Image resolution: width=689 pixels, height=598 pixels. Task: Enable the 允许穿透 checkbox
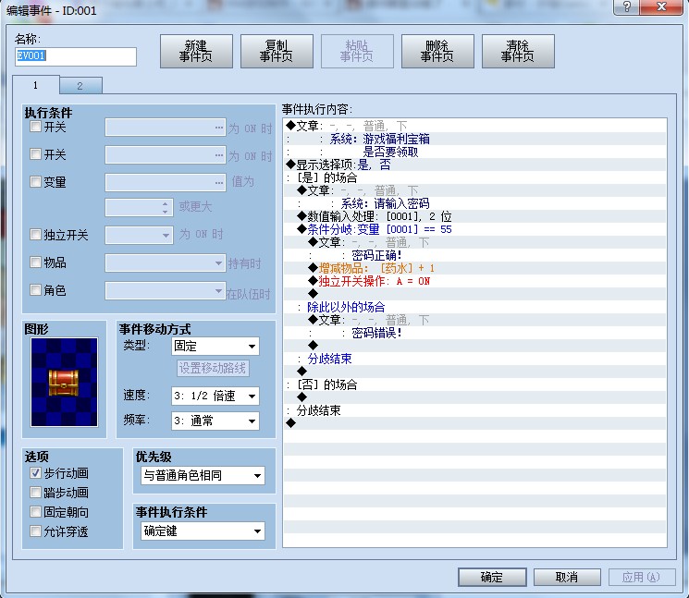coord(35,531)
